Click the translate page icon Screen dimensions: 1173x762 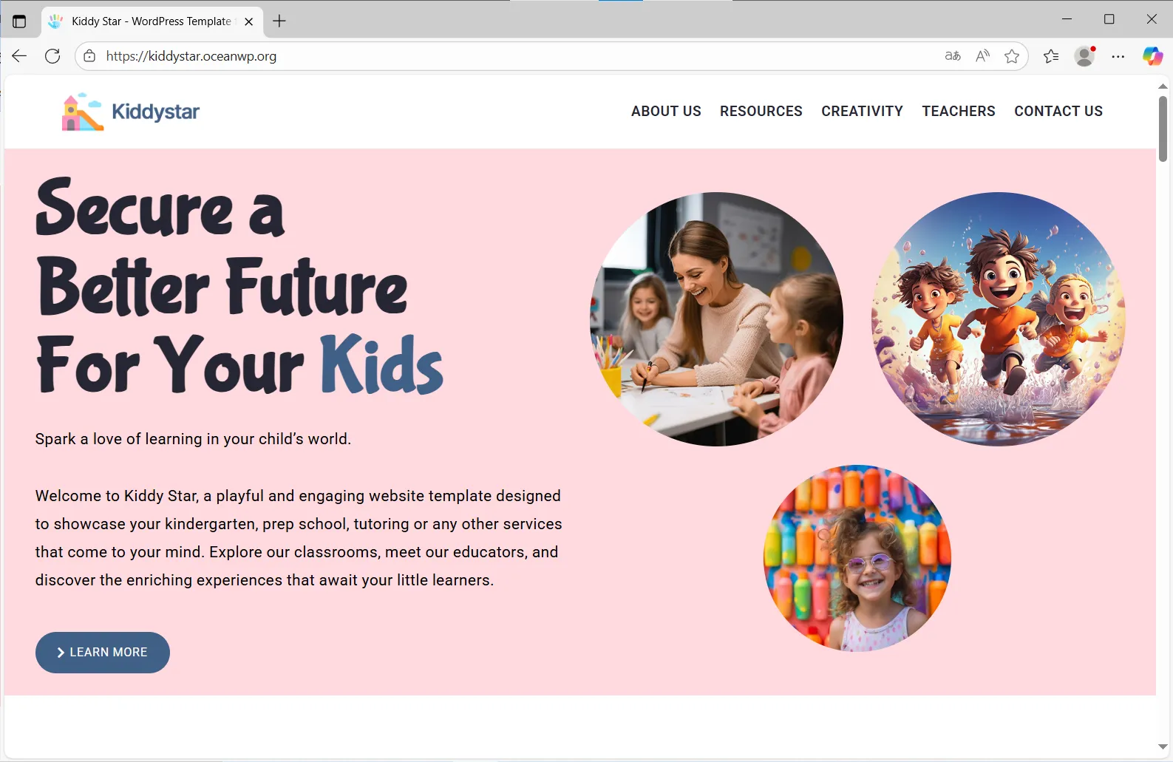(953, 56)
